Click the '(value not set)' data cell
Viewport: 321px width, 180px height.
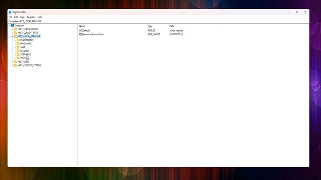coord(176,31)
